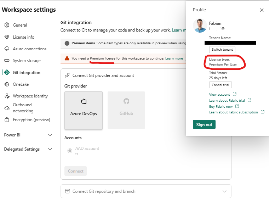
Task: Click Fabian's profile photo
Action: pyautogui.click(x=200, y=26)
